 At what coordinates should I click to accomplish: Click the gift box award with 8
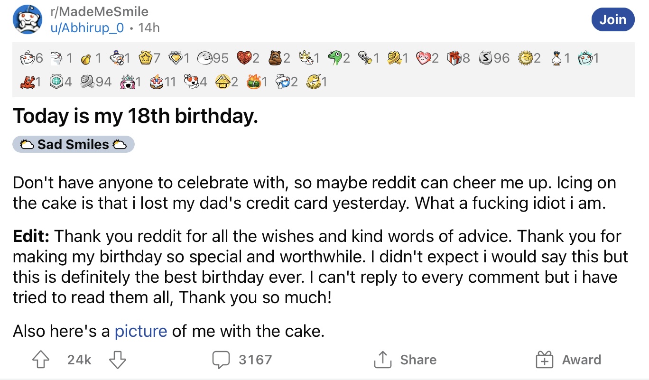tap(459, 58)
